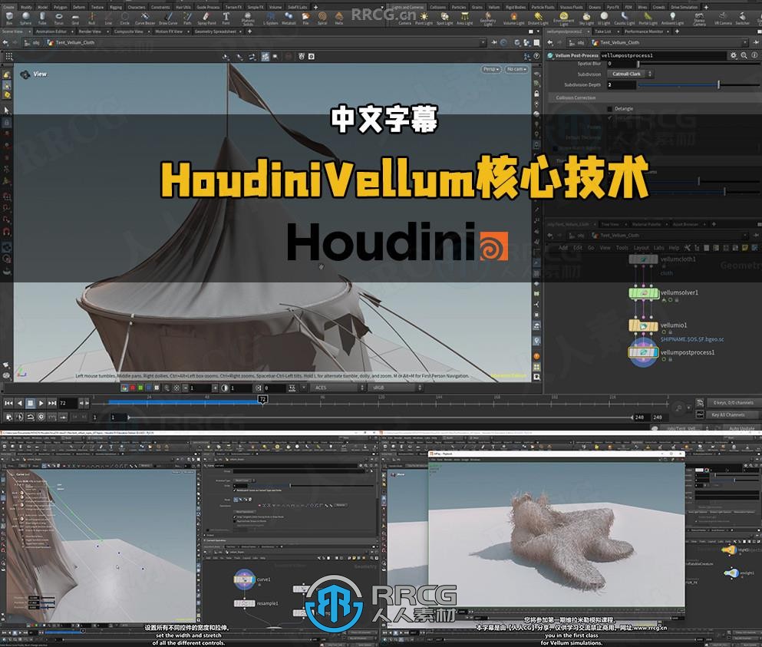Add an Area Light from shelf
The height and width of the screenshot is (647, 762).
[x=464, y=18]
